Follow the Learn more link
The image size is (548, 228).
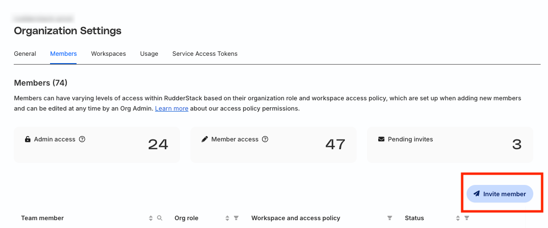pos(172,109)
